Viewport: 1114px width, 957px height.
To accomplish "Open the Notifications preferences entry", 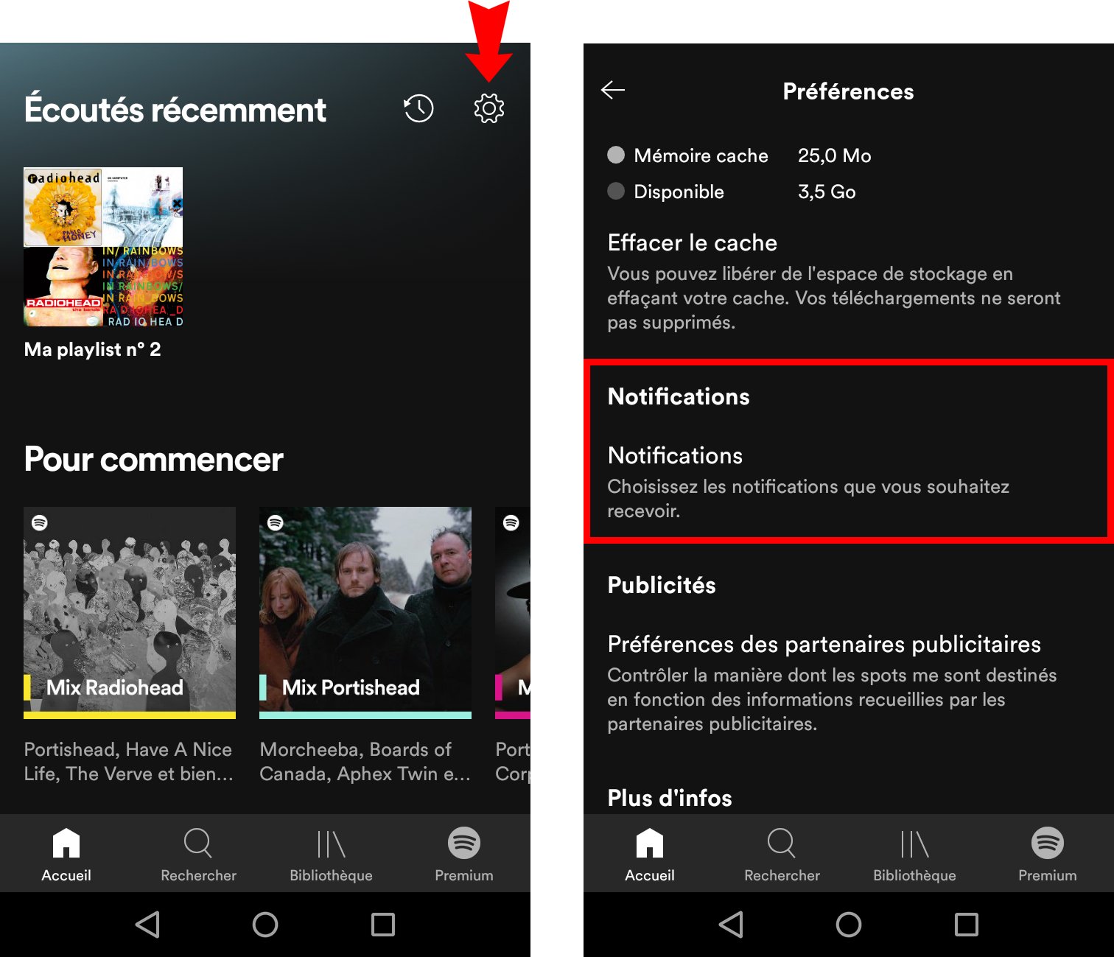I will point(675,455).
